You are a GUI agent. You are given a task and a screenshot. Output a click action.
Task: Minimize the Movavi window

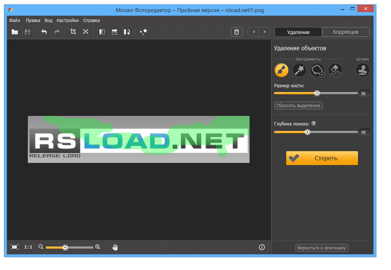(343, 9)
